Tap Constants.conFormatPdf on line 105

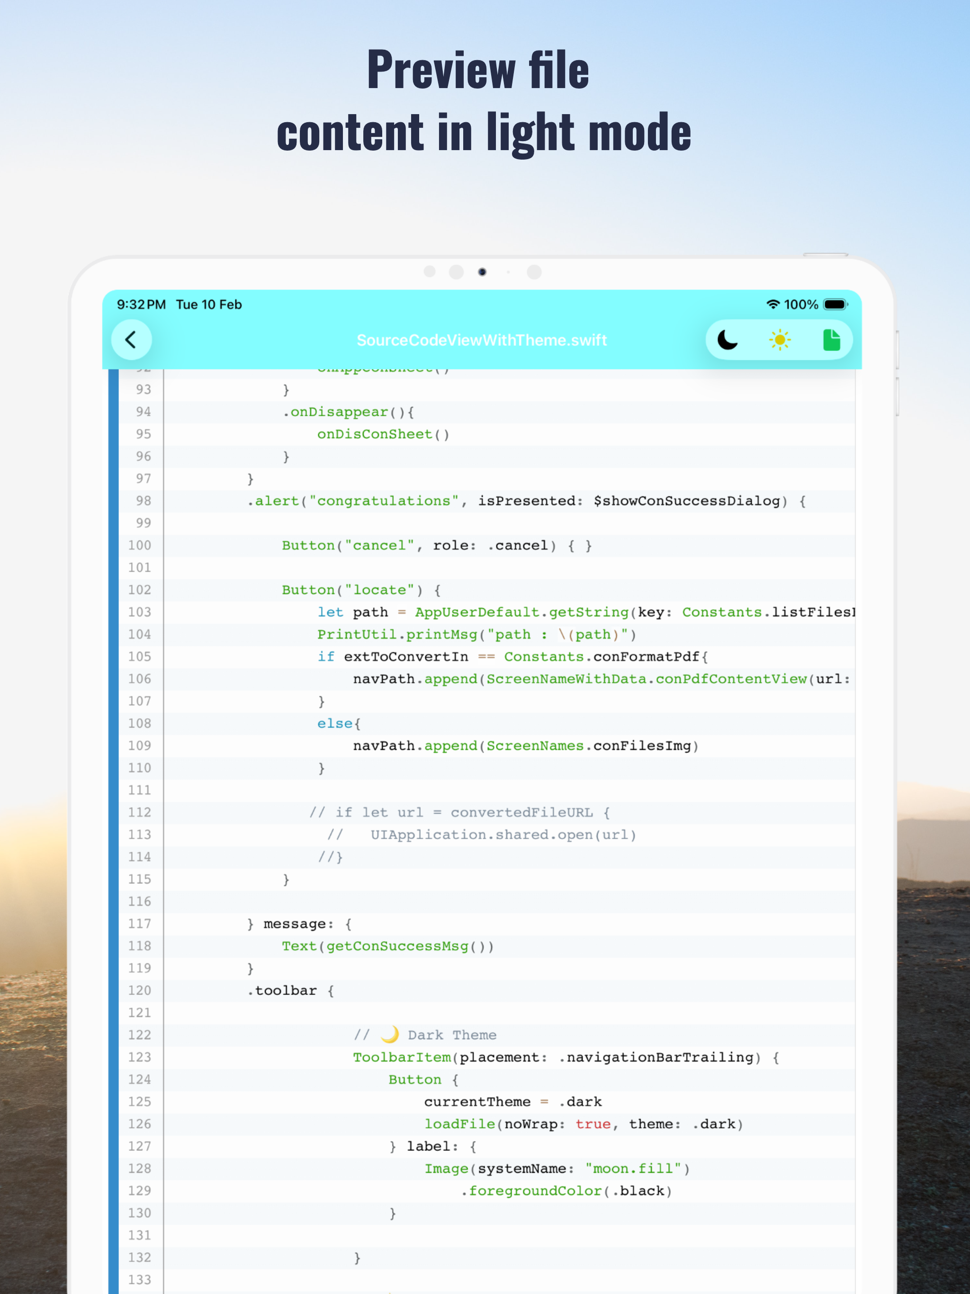pos(602,656)
